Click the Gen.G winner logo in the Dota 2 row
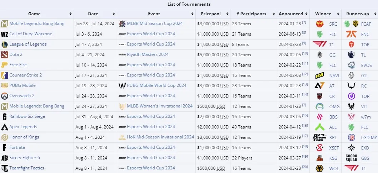The width and height of the screenshot is (378, 173). 320,55
